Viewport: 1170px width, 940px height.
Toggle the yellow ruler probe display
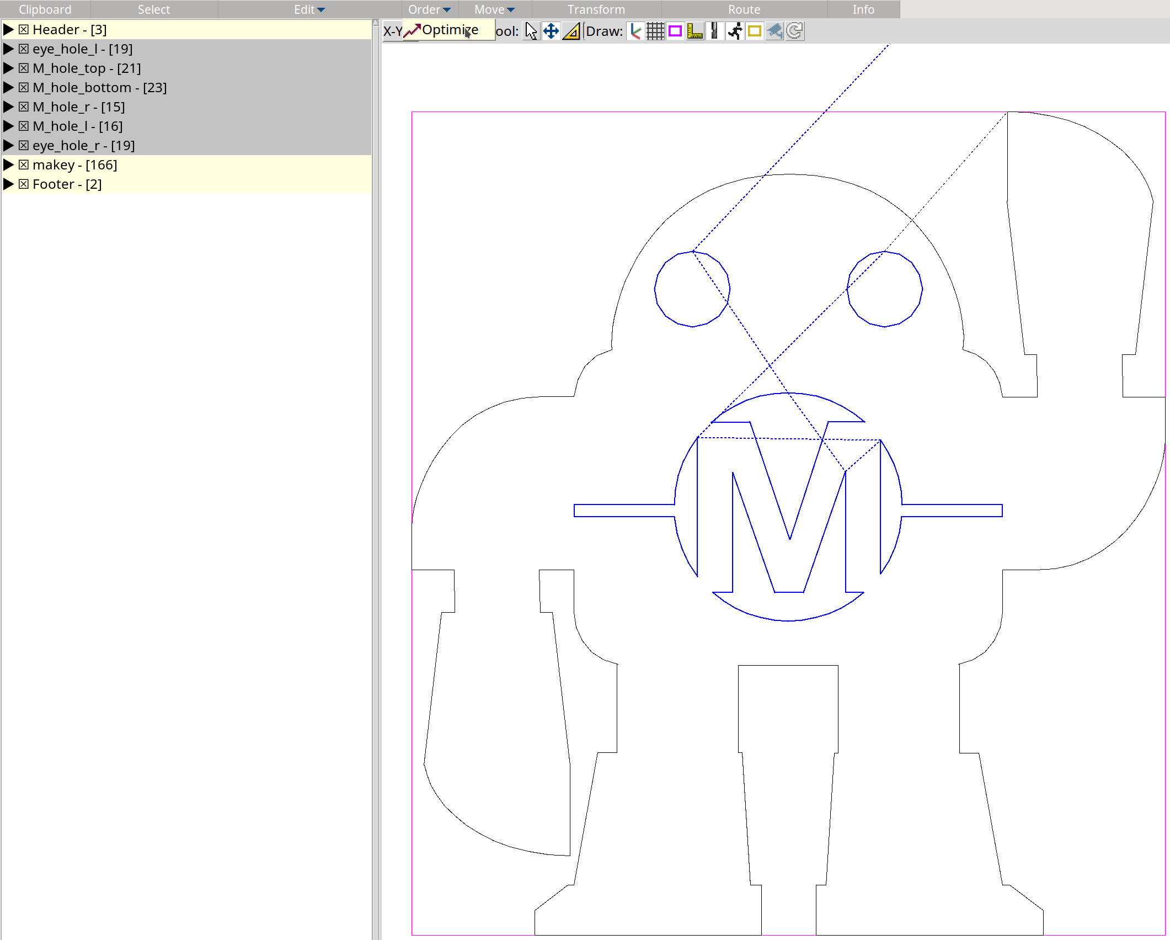point(695,31)
